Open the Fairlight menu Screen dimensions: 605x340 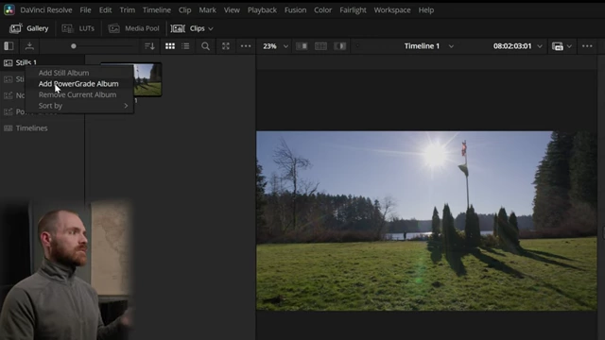353,10
